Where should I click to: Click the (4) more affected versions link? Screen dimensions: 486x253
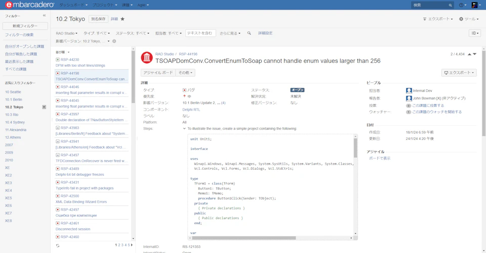tap(223, 103)
